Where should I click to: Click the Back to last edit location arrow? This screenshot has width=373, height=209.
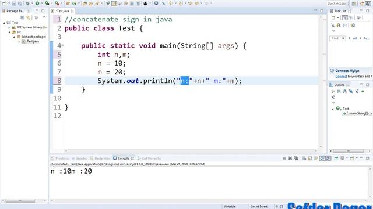190,3
